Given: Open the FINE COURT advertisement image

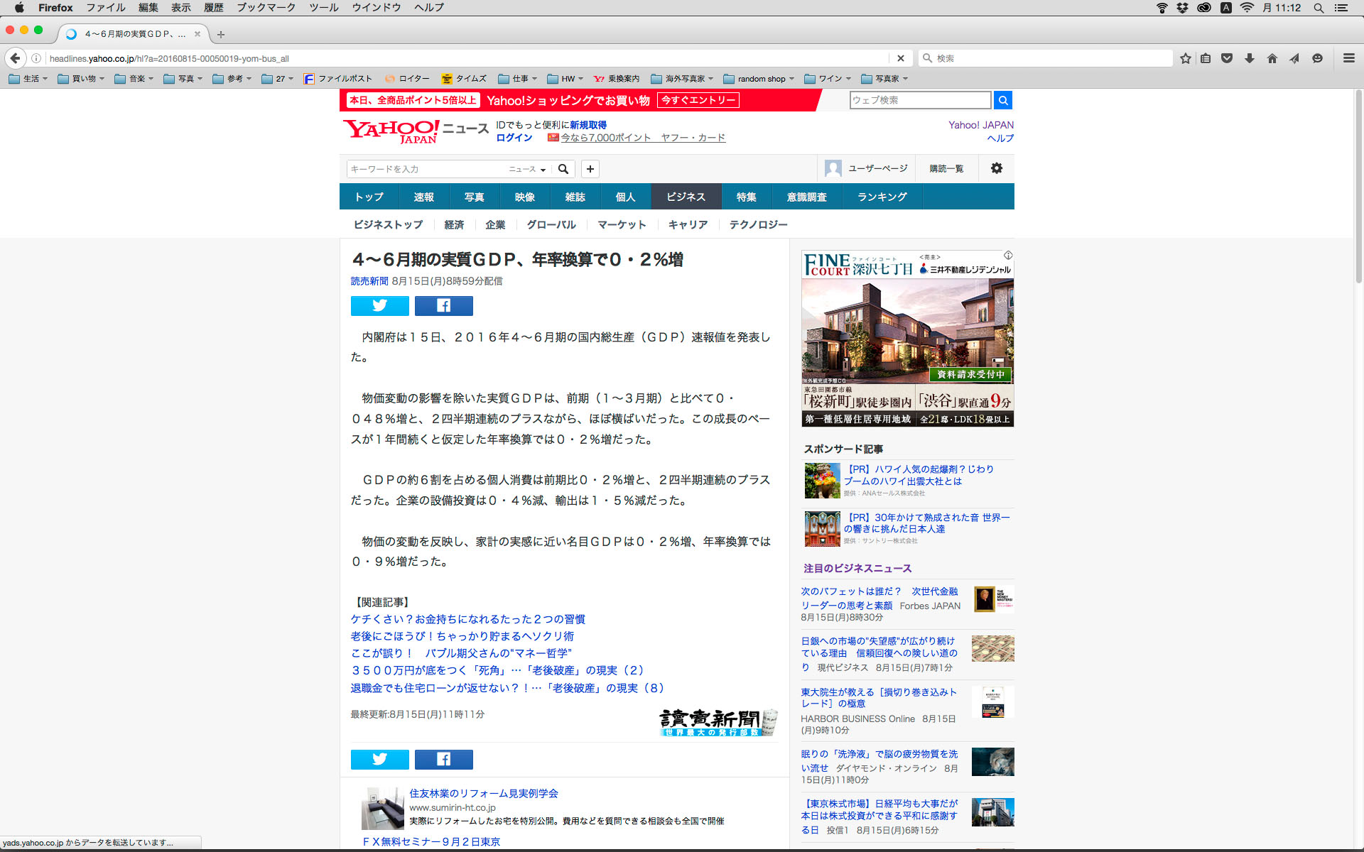Looking at the screenshot, I should pyautogui.click(x=907, y=338).
